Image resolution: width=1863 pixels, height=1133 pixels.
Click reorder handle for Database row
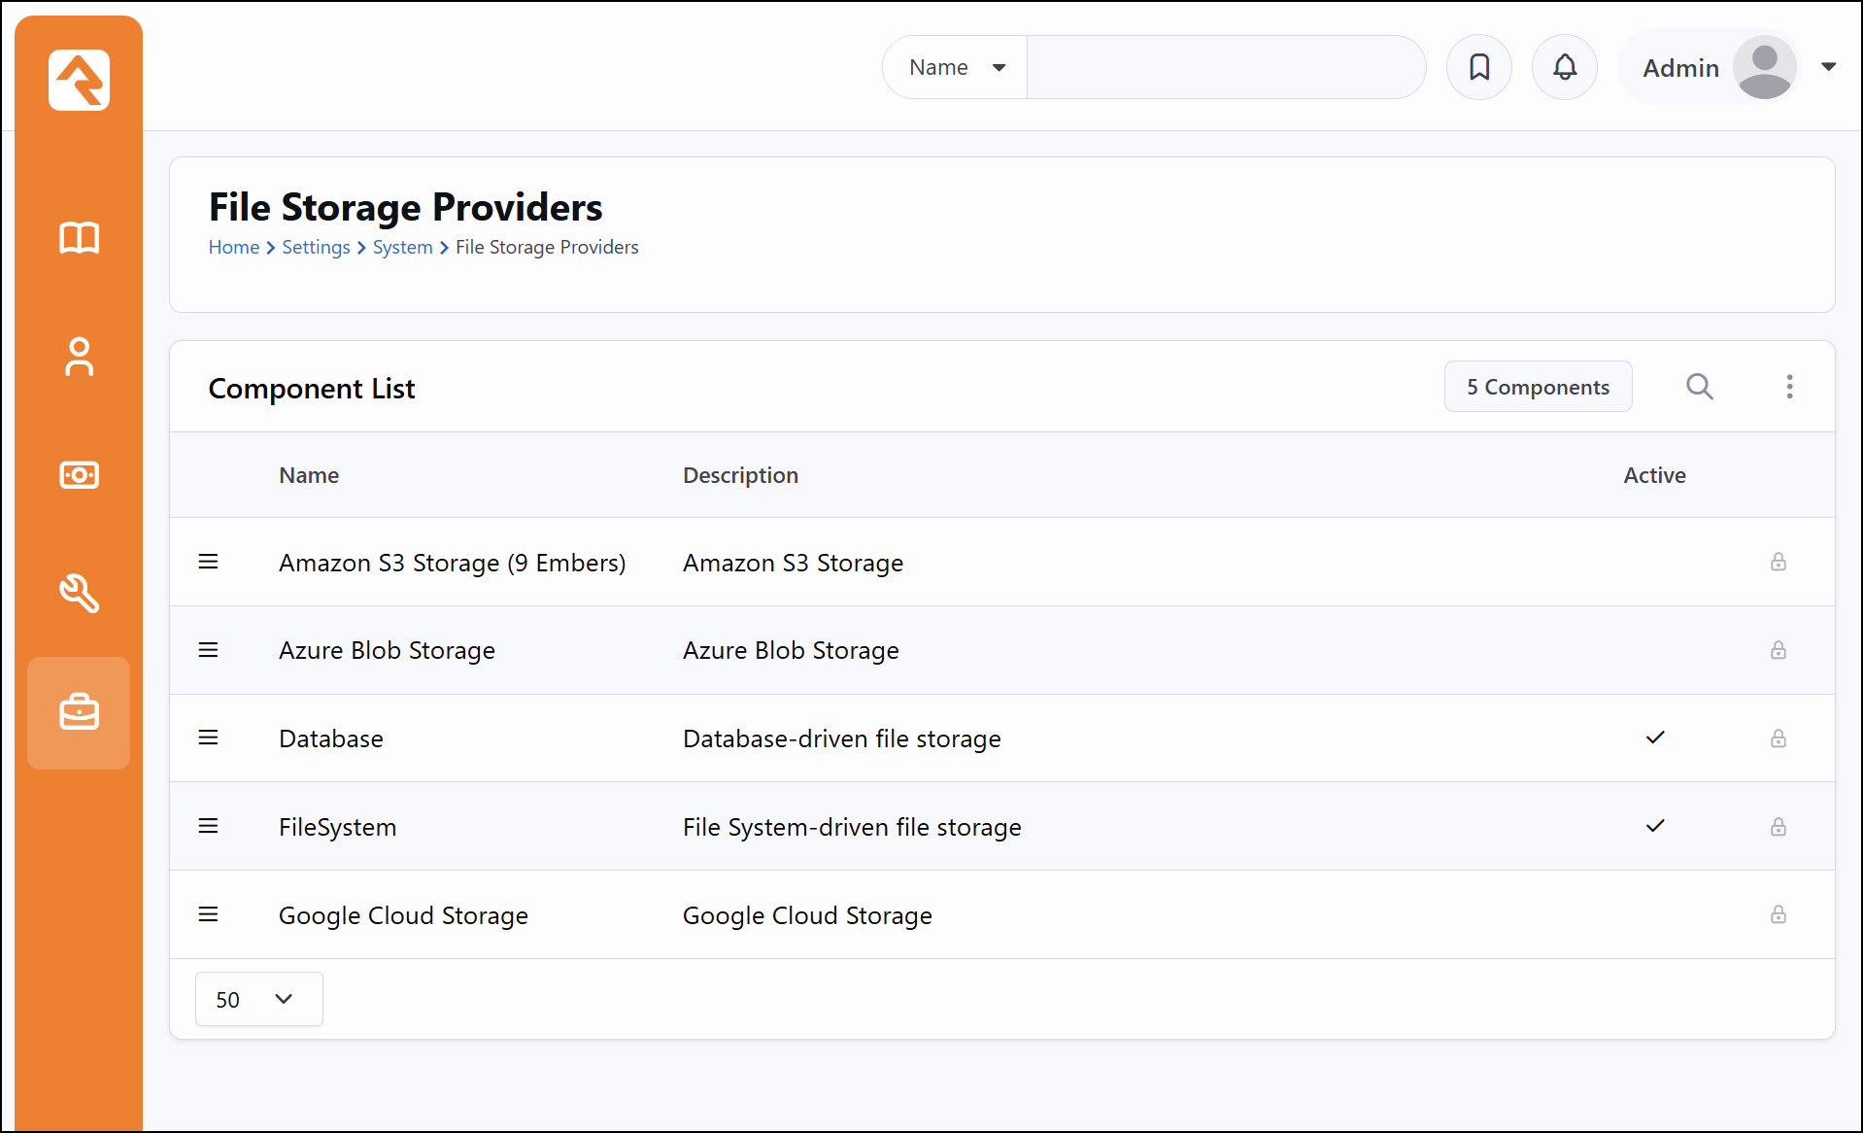[208, 738]
